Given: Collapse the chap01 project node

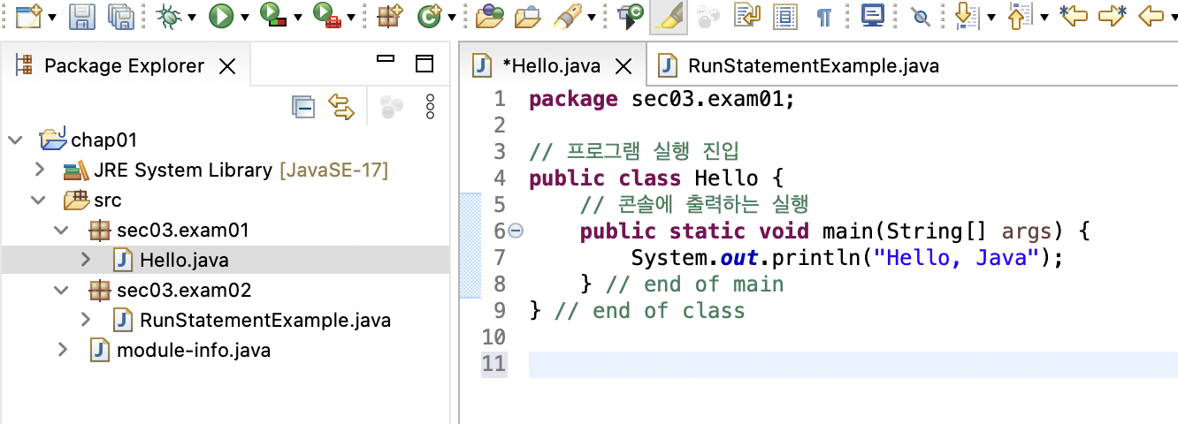Looking at the screenshot, I should (x=15, y=140).
